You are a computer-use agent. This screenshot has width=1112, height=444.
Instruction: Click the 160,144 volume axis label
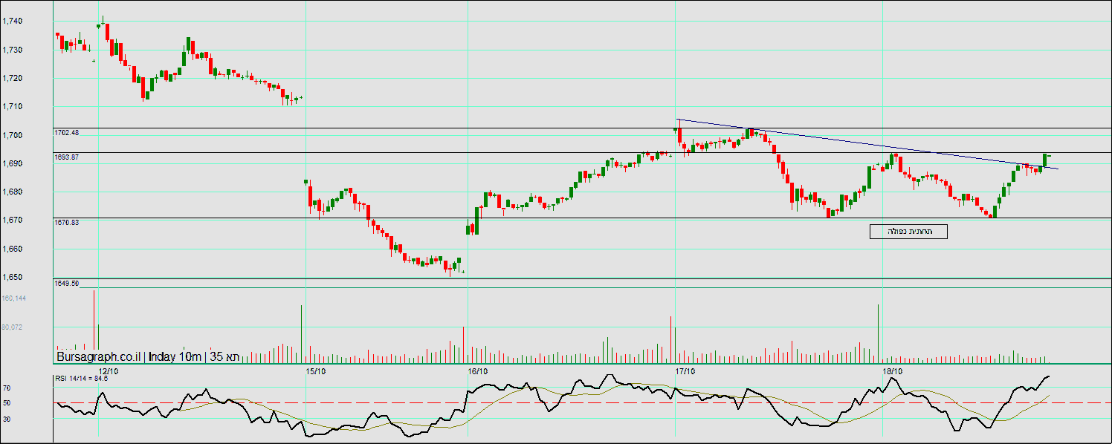coord(15,298)
